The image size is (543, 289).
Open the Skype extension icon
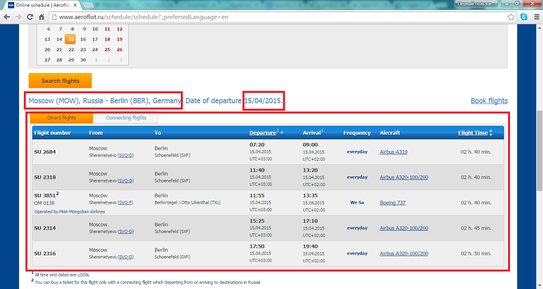pos(524,17)
